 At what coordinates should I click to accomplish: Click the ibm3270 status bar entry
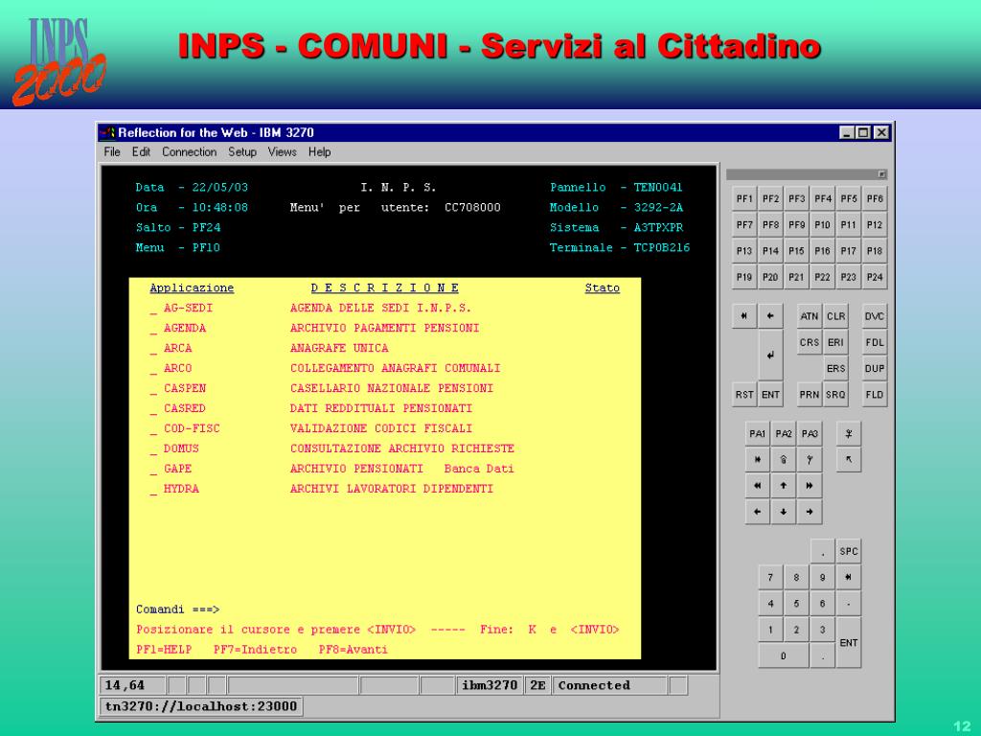490,685
